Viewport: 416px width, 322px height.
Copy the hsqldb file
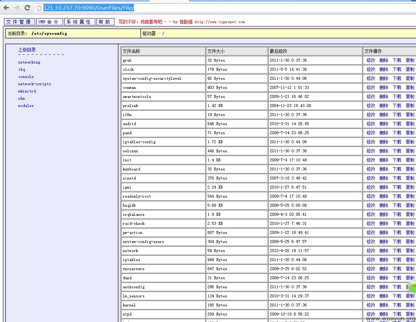[410, 205]
